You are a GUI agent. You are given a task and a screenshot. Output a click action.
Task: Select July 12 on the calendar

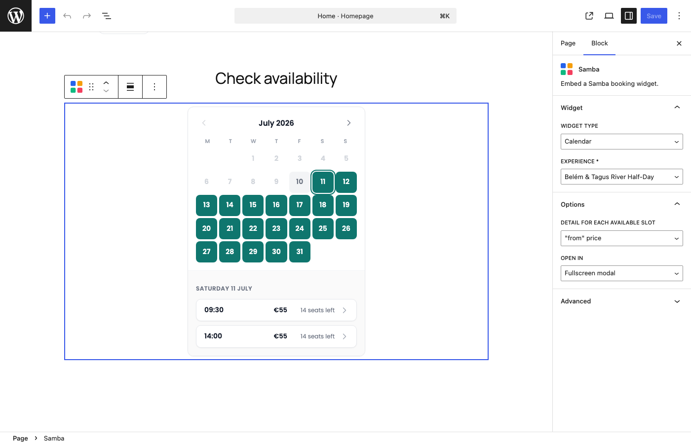click(x=346, y=182)
